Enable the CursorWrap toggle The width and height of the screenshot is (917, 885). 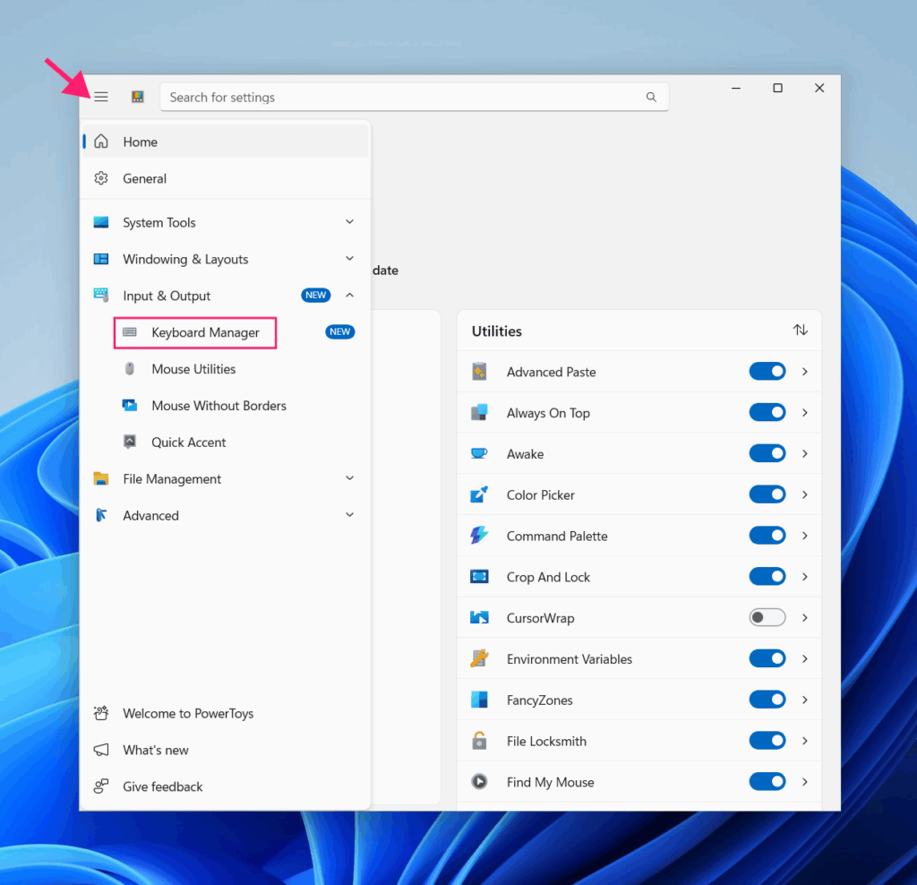pyautogui.click(x=767, y=618)
